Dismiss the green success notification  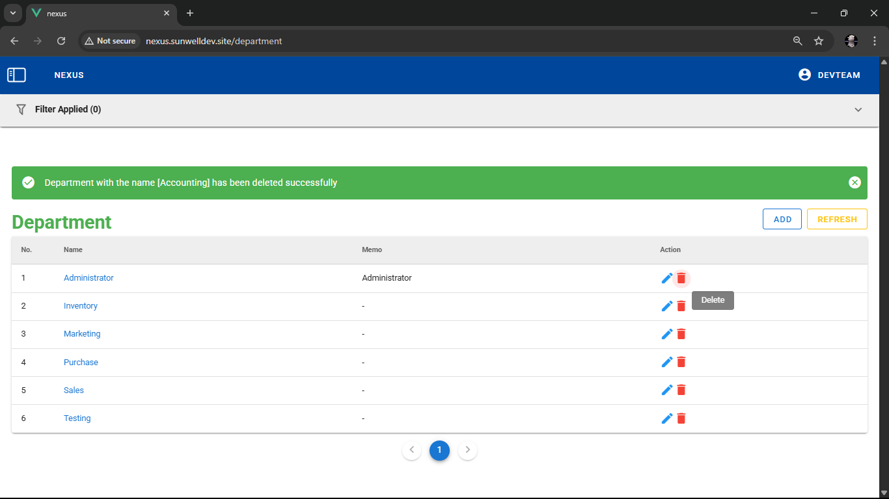[x=855, y=183]
